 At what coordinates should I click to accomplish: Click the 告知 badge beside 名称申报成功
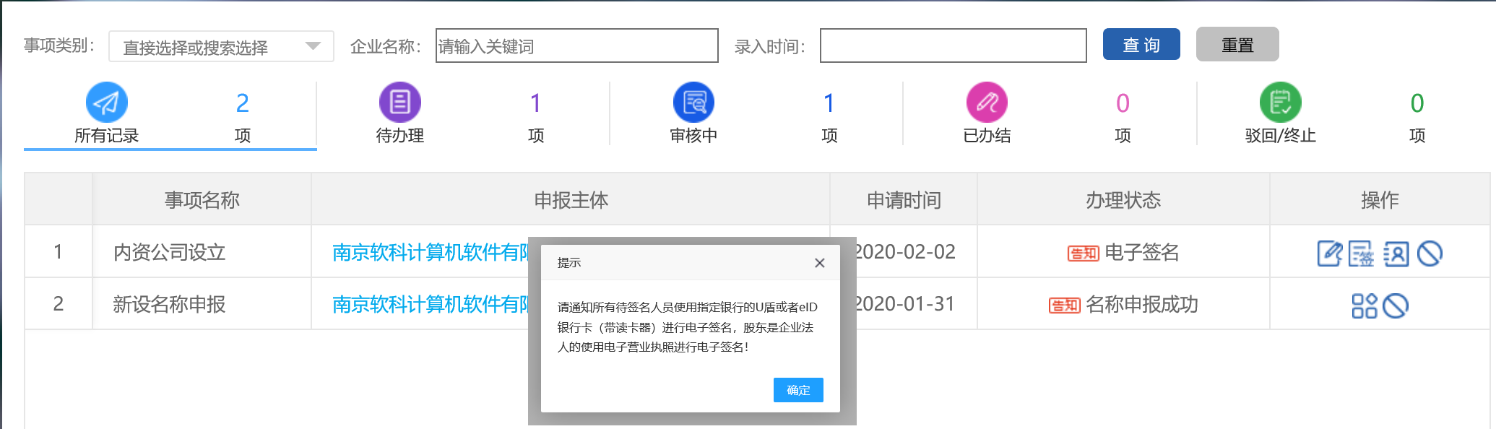tap(1065, 305)
